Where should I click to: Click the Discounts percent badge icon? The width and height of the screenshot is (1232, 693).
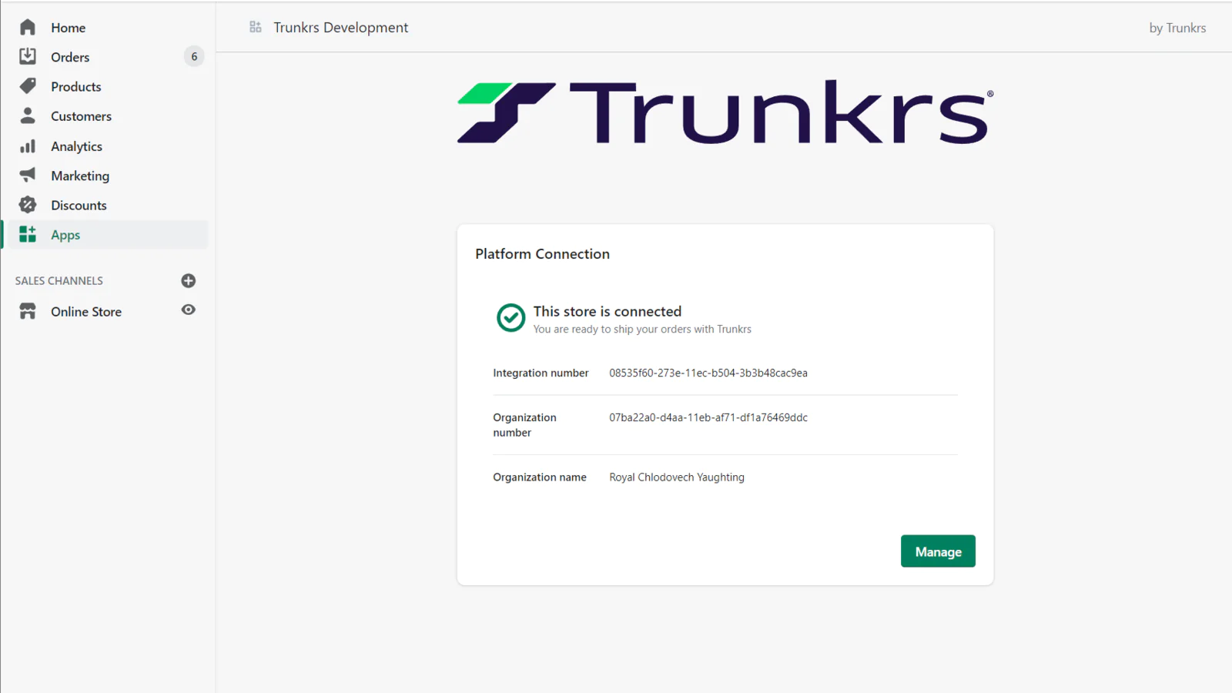28,205
